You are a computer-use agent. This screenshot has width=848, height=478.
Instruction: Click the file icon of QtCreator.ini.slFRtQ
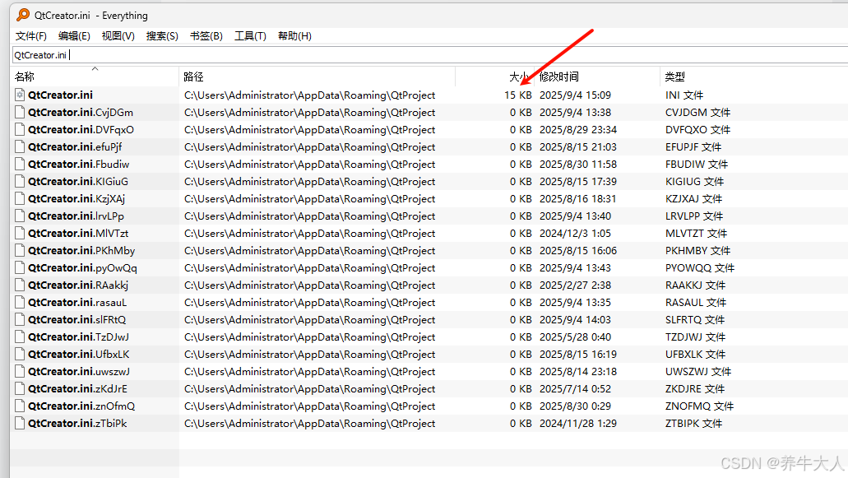coord(20,320)
